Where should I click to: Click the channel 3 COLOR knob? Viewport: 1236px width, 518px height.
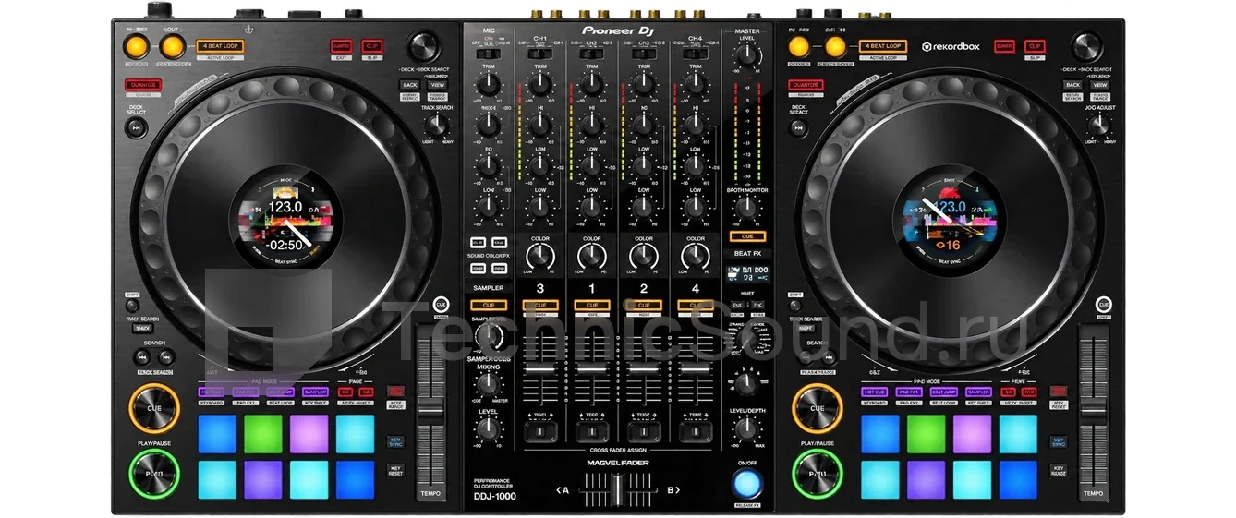pos(540,258)
